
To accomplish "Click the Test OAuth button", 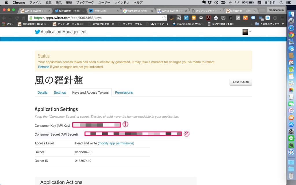I will (240, 82).
